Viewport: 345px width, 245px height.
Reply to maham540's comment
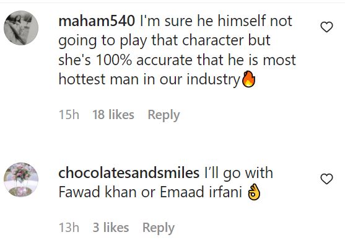(x=164, y=115)
